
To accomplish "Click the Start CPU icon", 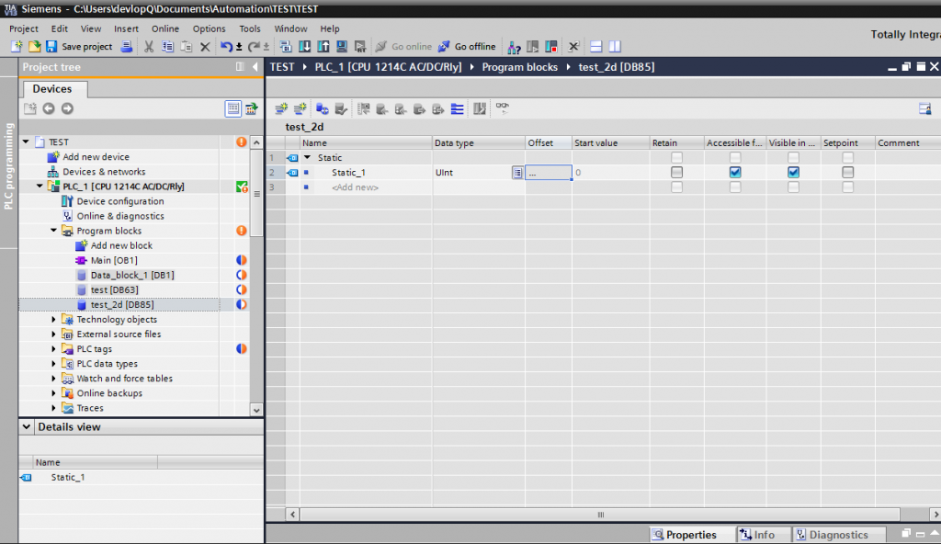I will (532, 46).
